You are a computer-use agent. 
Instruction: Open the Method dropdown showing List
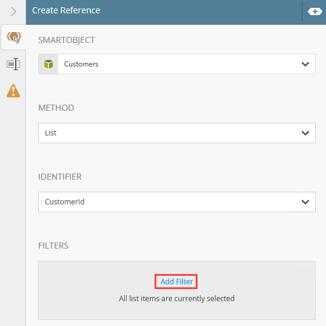click(x=177, y=133)
